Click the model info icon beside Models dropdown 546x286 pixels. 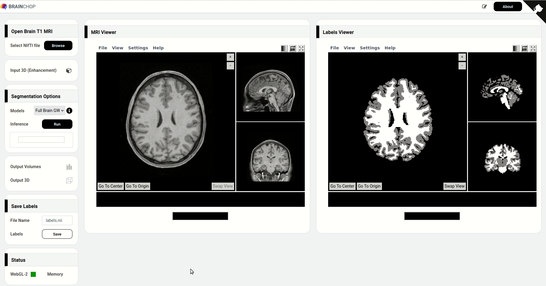click(x=69, y=110)
